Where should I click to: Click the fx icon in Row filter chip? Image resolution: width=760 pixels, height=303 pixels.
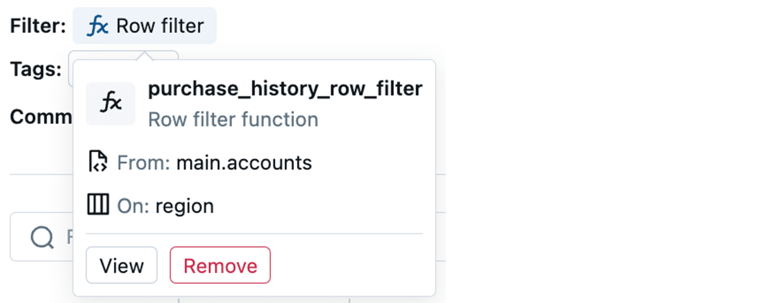[98, 26]
